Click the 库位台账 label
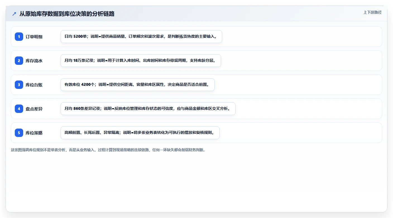 [x=34, y=85]
